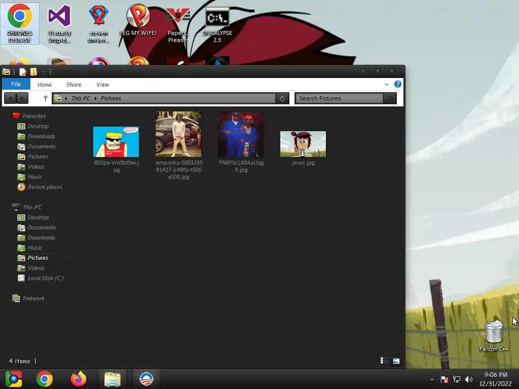The height and width of the screenshot is (389, 519).
Task: Click the search magnifier button
Action: tap(390, 98)
